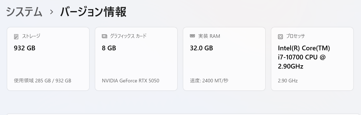Click the Intel Core i7-10700 CPU name
The height and width of the screenshot is (115, 361).
click(x=304, y=57)
